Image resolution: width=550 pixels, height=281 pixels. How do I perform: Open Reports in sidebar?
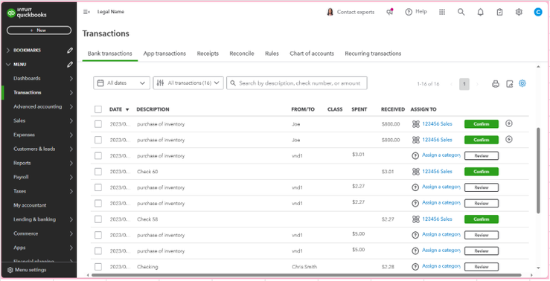[x=22, y=163]
